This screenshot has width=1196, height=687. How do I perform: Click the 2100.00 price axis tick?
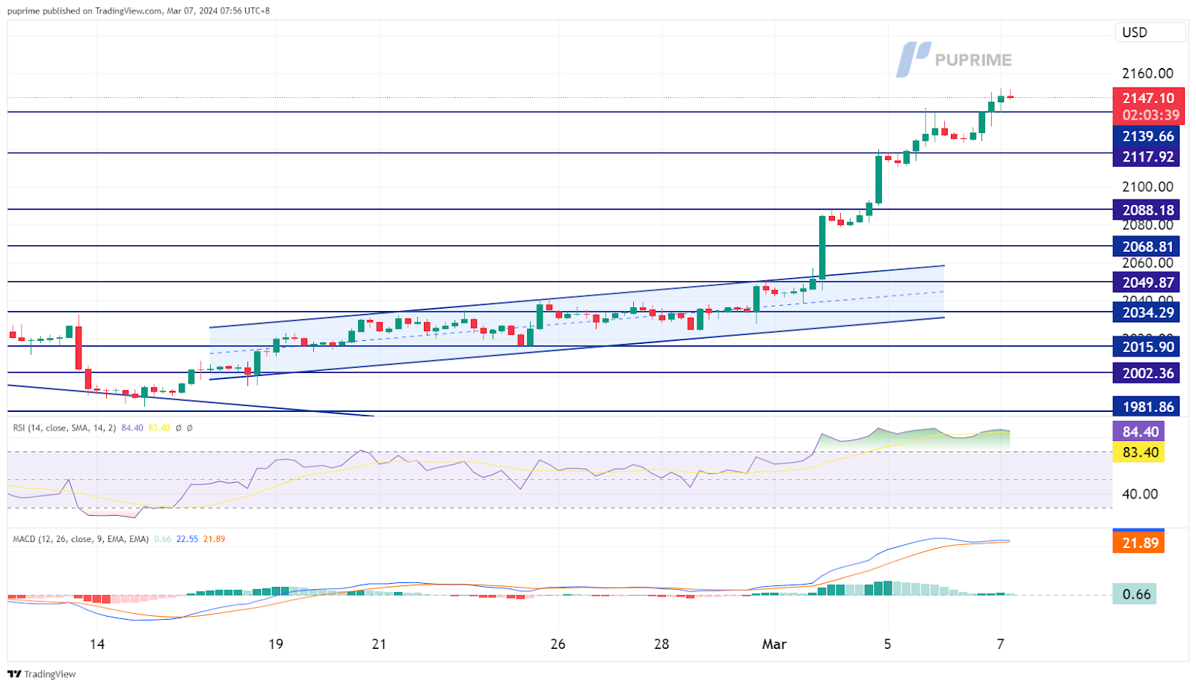(x=1147, y=187)
